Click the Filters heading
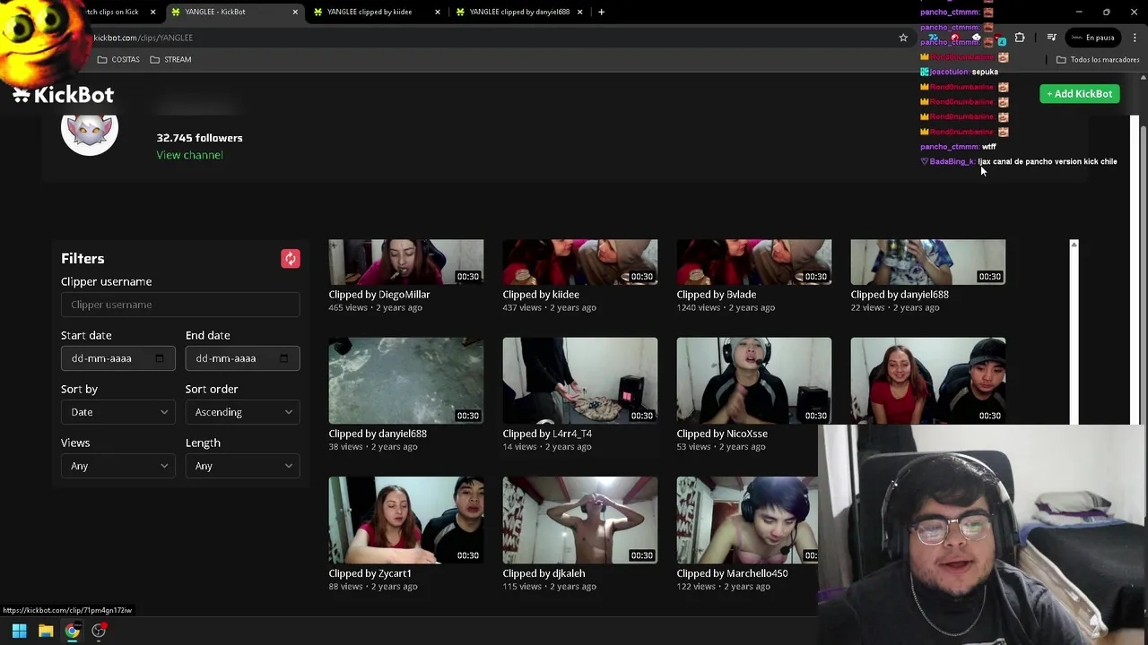This screenshot has height=645, width=1148. point(83,259)
